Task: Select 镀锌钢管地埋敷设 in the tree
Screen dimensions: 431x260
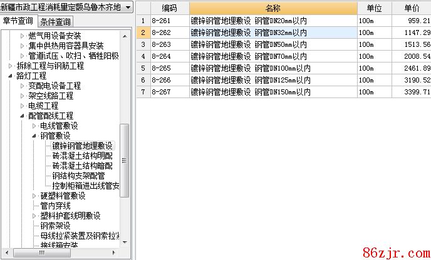Action: pyautogui.click(x=83, y=146)
